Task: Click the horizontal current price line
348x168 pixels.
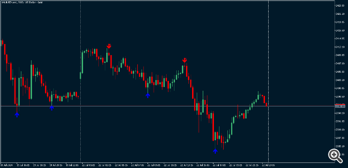Action: click(168, 106)
